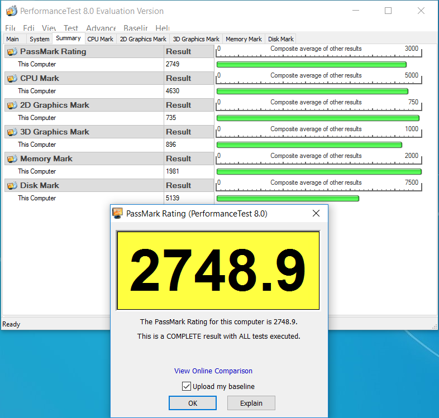
Task: Click the 2D Graphics Mark header label
Action: tap(55, 105)
